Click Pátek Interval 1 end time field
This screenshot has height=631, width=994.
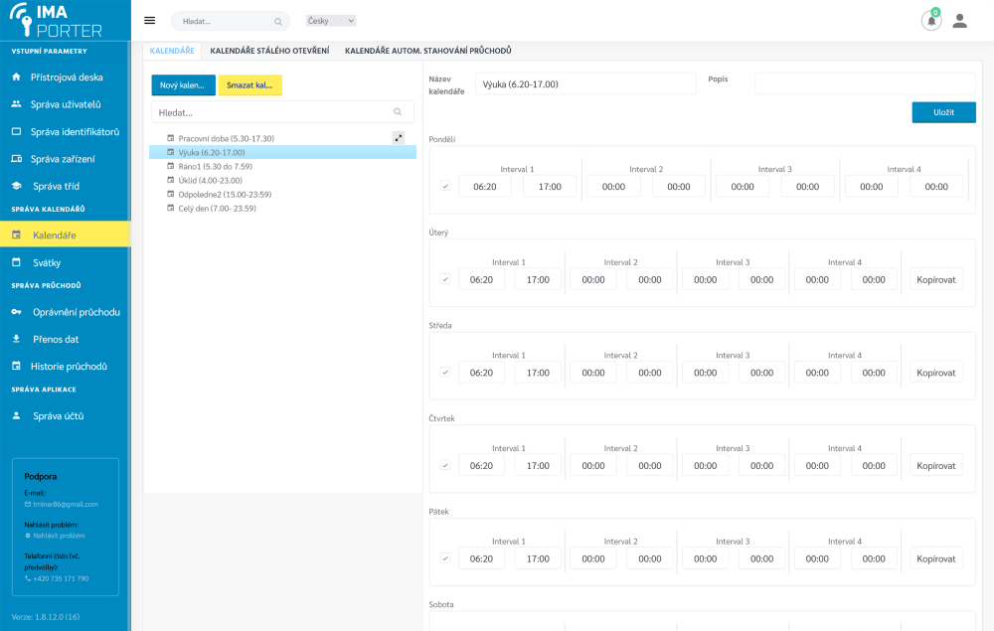click(538, 558)
